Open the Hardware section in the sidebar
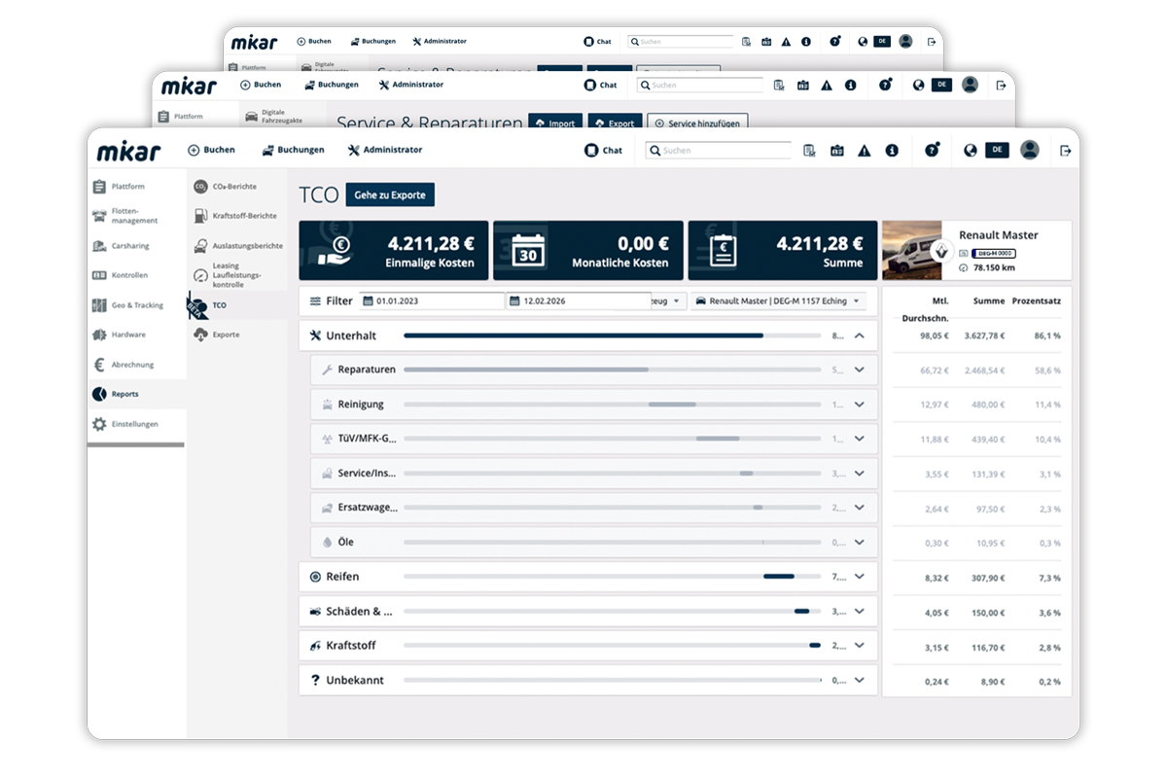This screenshot has height=778, width=1167. 127,335
